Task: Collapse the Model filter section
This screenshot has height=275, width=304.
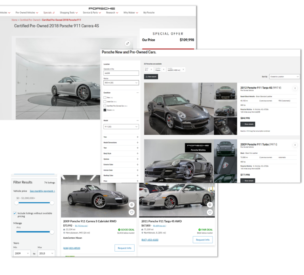Action: pyautogui.click(x=137, y=120)
